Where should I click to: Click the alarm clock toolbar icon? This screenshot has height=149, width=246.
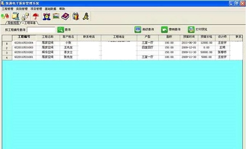click(47, 16)
